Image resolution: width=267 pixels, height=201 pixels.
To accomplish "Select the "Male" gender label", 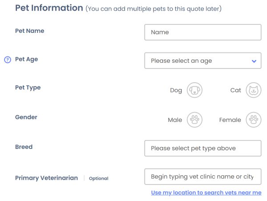I will (x=175, y=120).
